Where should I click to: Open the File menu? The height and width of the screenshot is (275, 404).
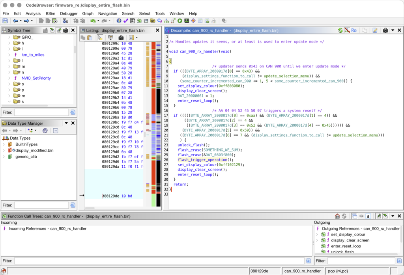6,14
